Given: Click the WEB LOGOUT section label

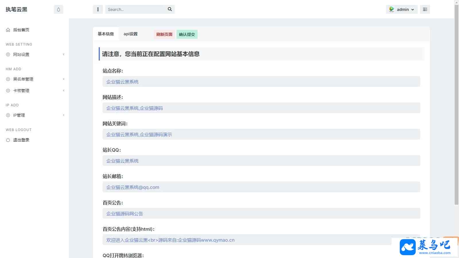Looking at the screenshot, I should click(x=19, y=130).
